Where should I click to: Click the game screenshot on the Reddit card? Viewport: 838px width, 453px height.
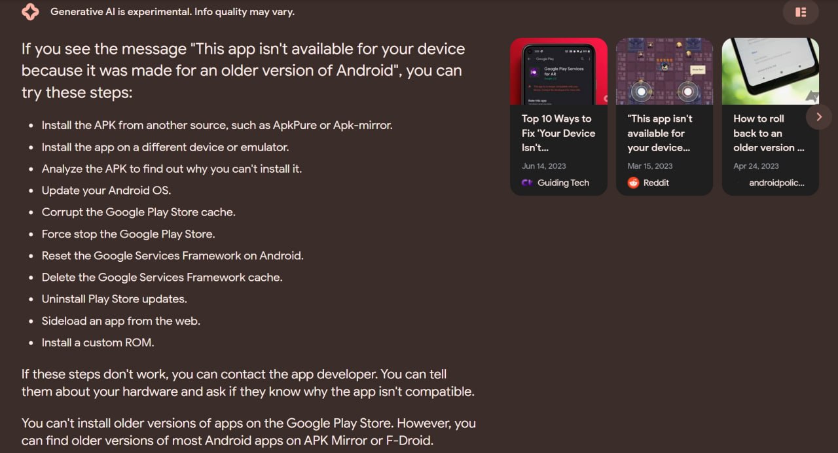tap(665, 72)
